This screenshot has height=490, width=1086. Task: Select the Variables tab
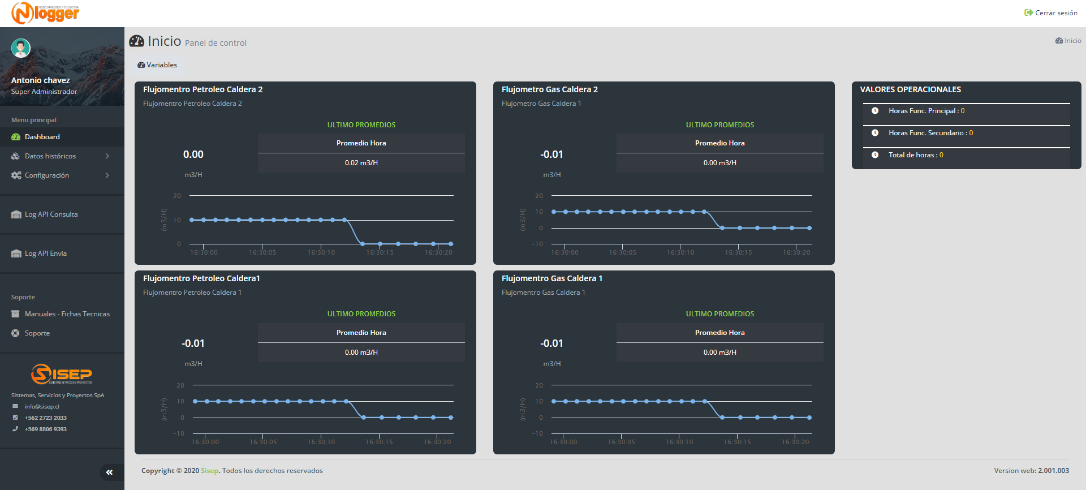(157, 65)
